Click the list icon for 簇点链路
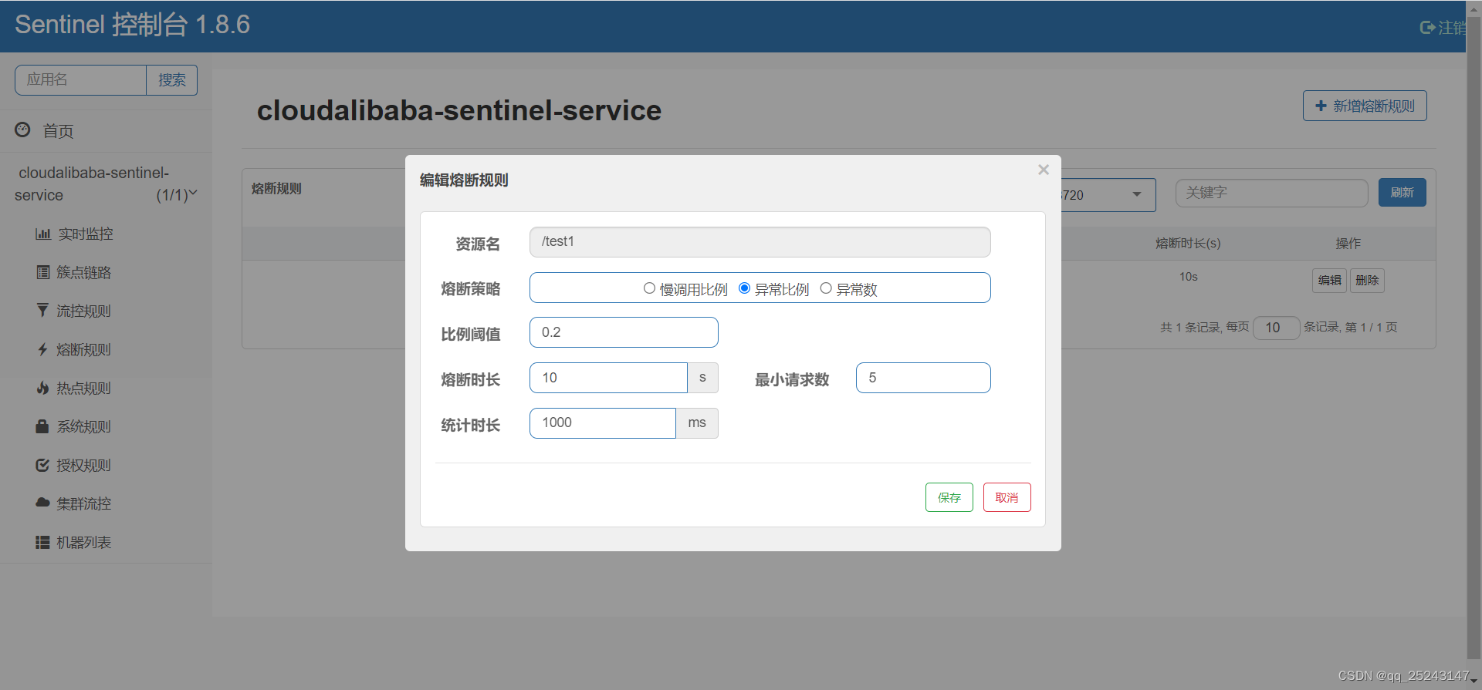Screen dimensions: 1482x690 click(x=43, y=272)
